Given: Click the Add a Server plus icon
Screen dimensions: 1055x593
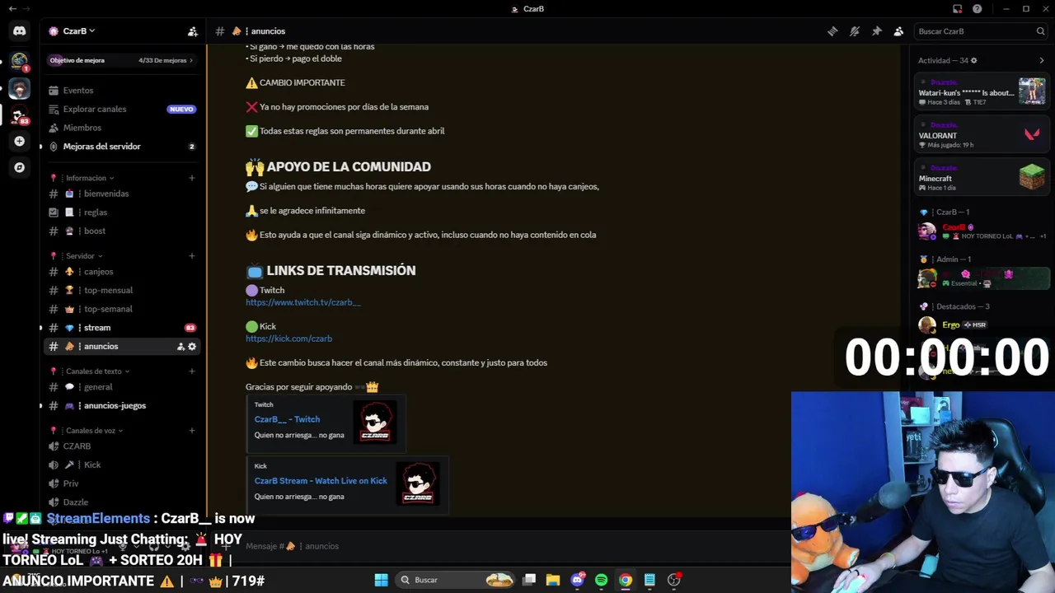Looking at the screenshot, I should pos(19,141).
